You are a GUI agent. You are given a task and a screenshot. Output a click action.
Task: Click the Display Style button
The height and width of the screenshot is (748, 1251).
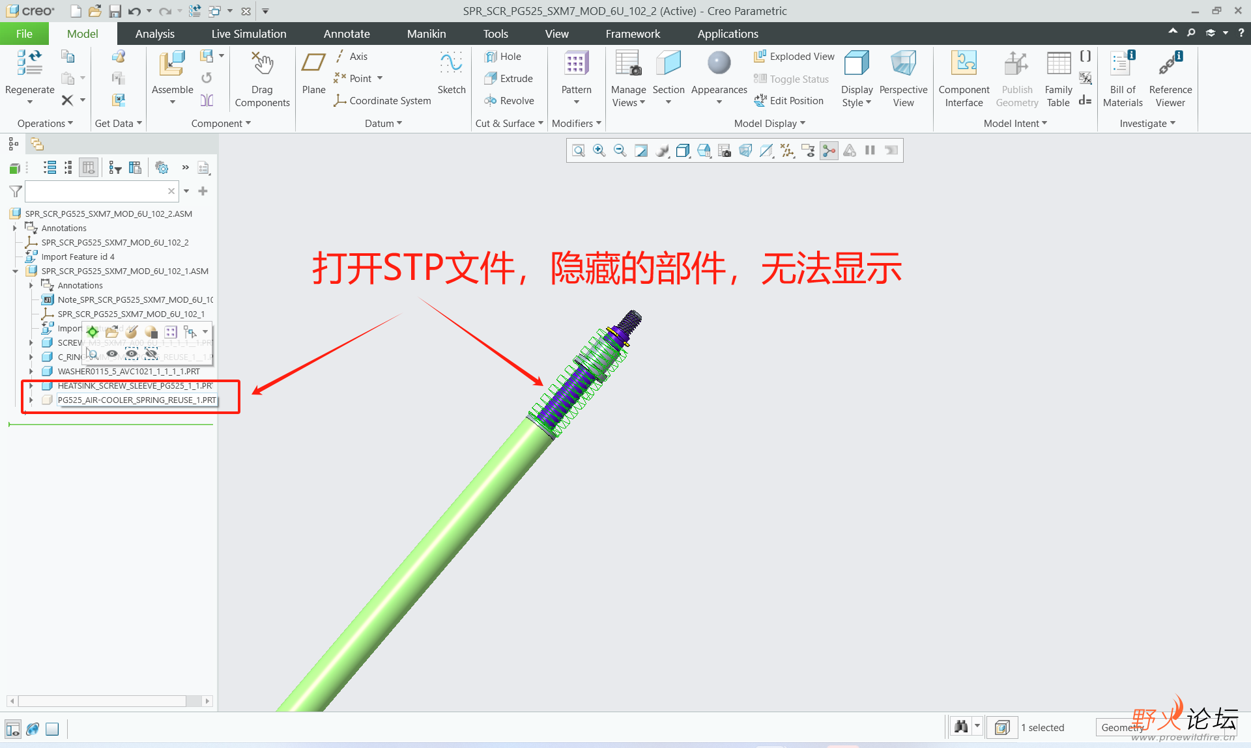(x=856, y=78)
